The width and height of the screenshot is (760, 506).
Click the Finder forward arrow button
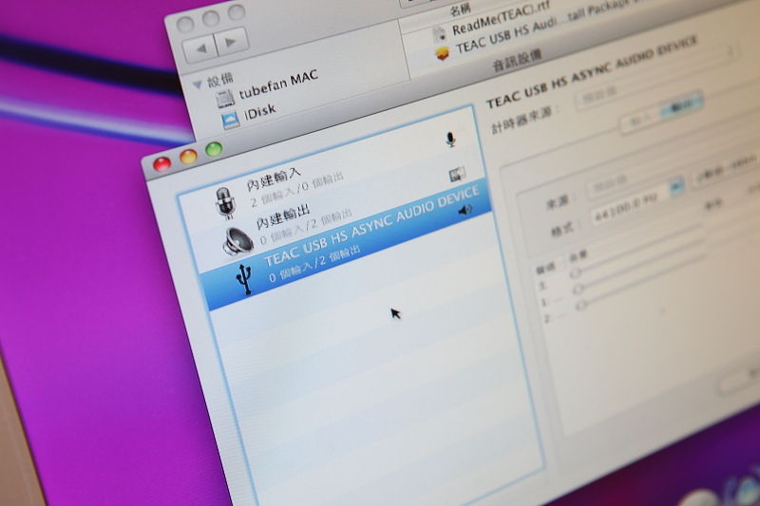232,42
